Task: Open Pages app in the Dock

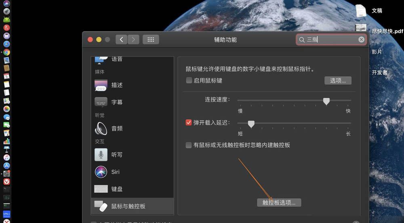Action: tap(6, 133)
